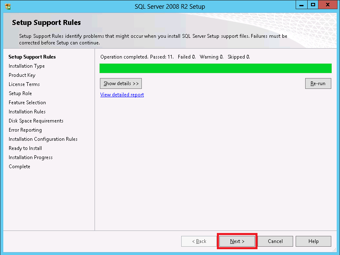Select Setup Support Rules step in sidebar
The height and width of the screenshot is (255, 340).
tap(32, 57)
